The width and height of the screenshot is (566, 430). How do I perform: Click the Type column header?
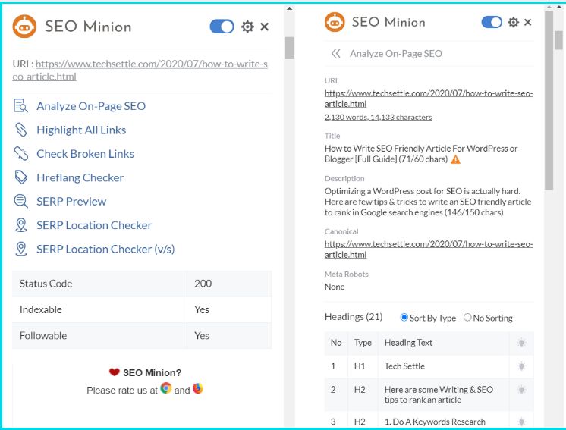pyautogui.click(x=363, y=343)
